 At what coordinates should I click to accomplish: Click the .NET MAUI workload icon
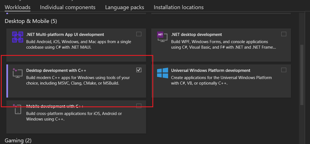[x=17, y=37]
